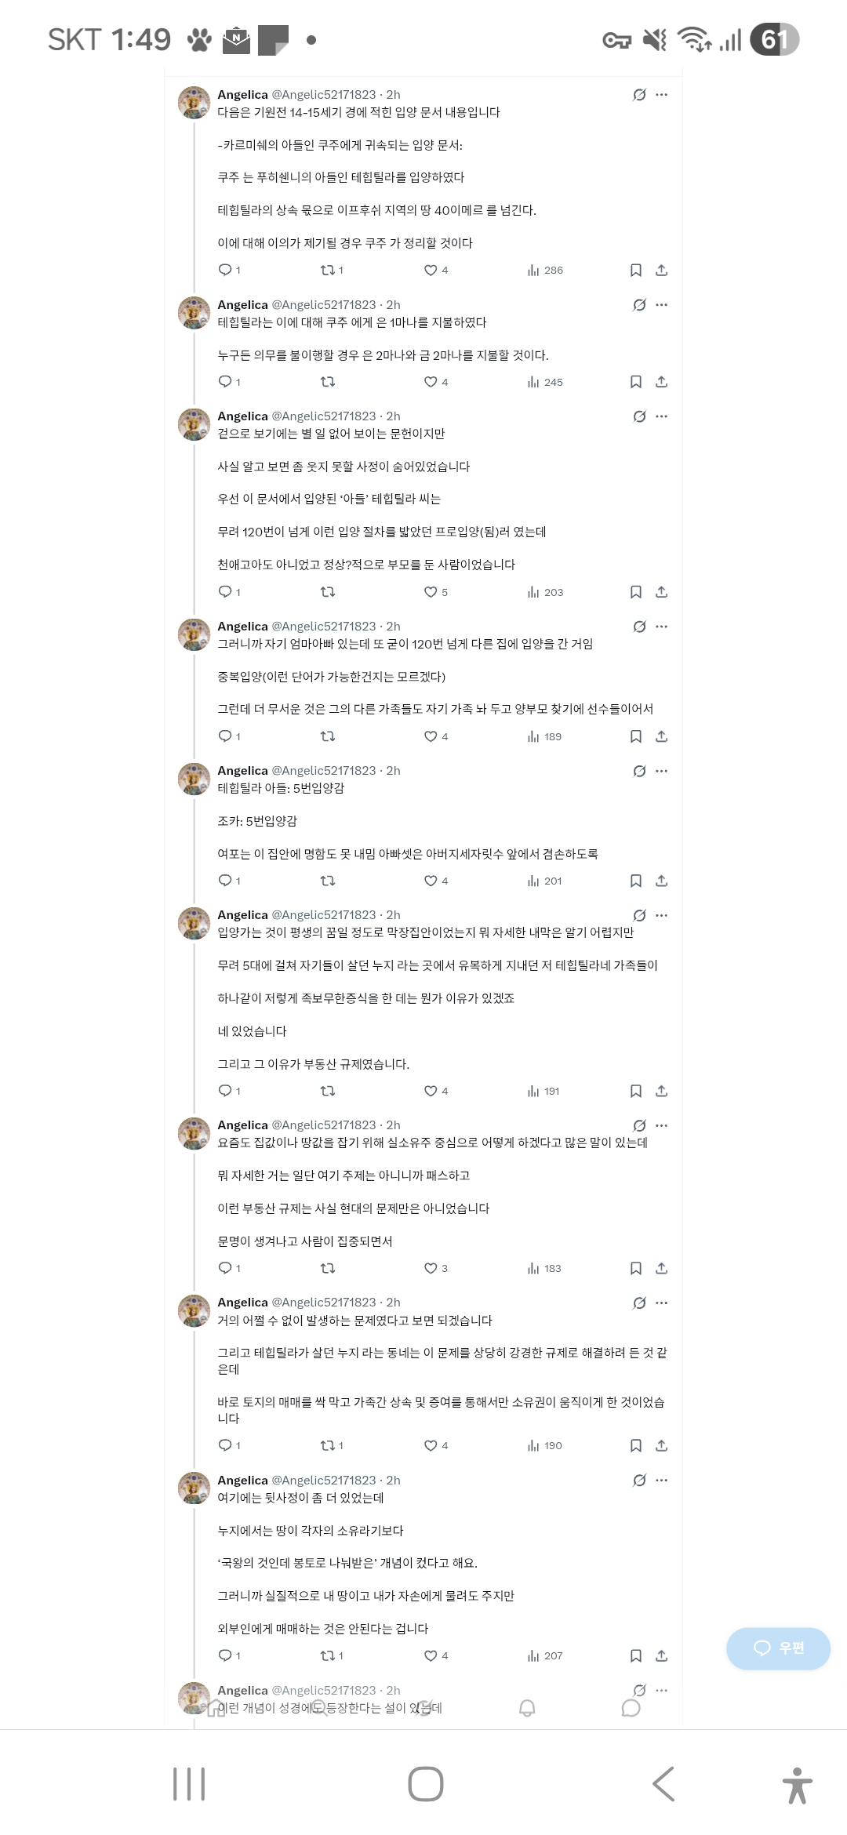Open more options on the first tweet
Viewport: 847px width, 1835px height.
point(662,95)
